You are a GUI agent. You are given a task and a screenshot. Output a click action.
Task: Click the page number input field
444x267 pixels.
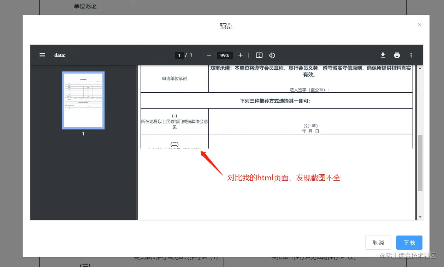(179, 55)
